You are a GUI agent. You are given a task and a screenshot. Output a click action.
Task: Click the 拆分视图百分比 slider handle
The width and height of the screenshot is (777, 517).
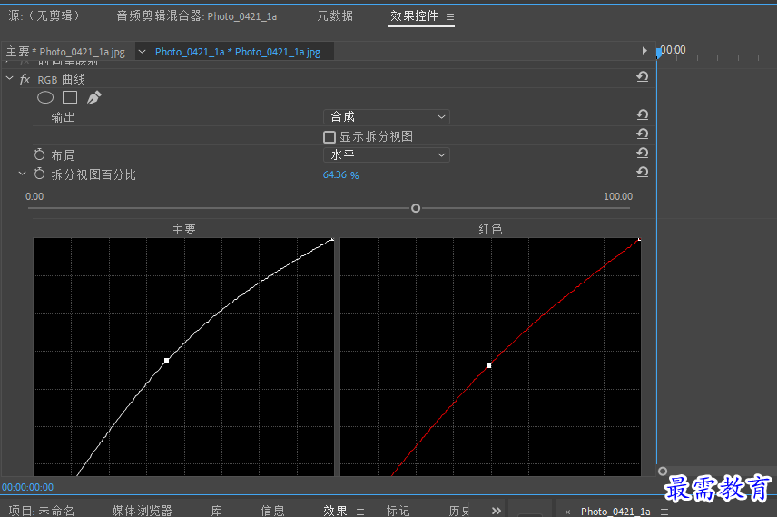click(x=416, y=208)
